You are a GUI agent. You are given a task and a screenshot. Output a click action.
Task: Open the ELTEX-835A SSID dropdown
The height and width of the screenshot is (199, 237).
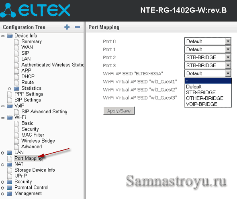[x=208, y=73]
